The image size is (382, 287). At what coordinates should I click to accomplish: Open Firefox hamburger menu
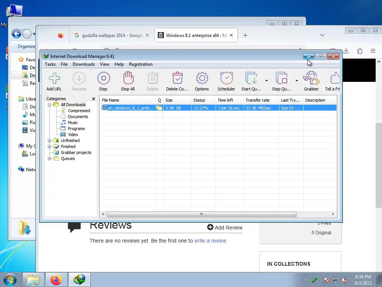coord(373,51)
